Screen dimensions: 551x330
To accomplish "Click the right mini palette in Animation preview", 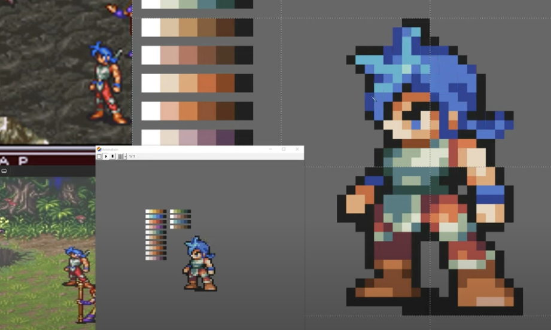I will click(x=180, y=219).
